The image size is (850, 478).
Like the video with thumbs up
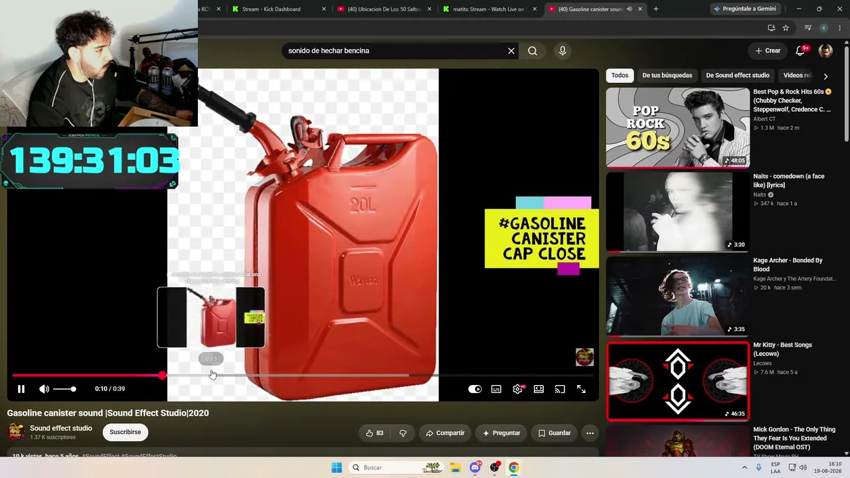pos(375,433)
